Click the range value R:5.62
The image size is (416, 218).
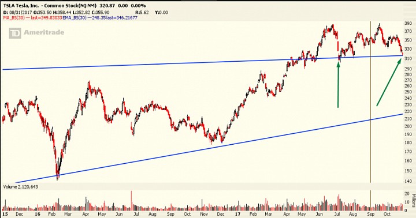142,13
